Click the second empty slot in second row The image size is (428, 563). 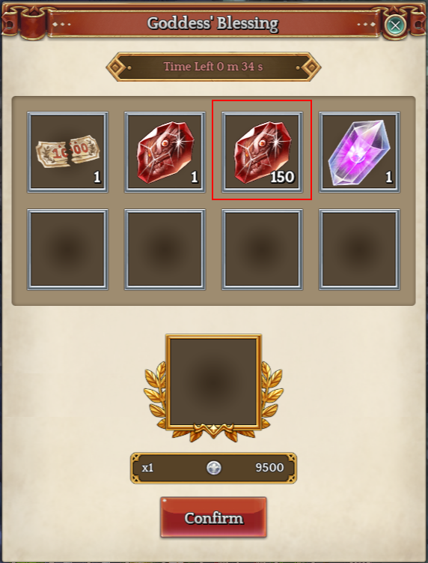click(x=165, y=250)
